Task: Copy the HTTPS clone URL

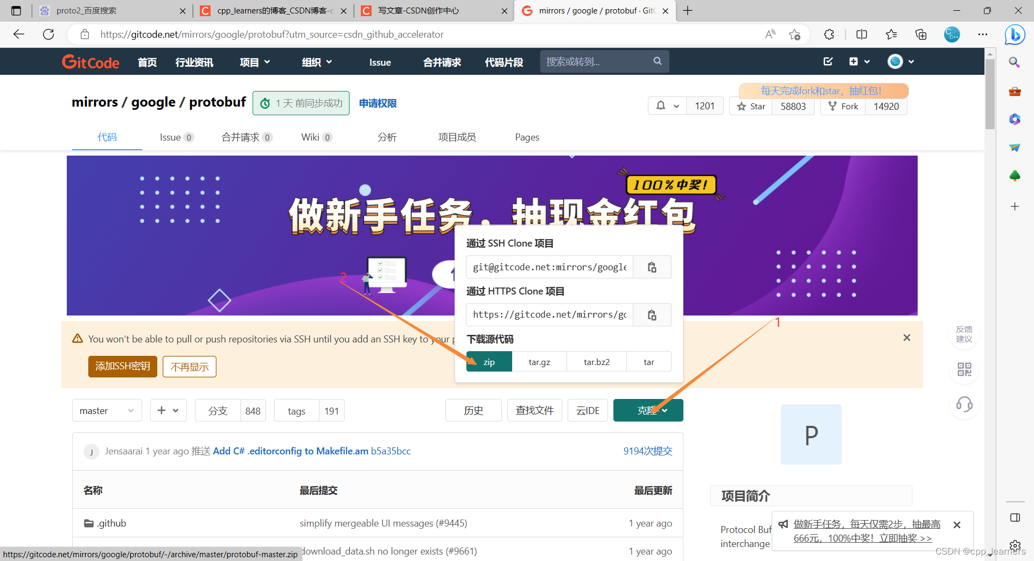Action: pos(652,315)
